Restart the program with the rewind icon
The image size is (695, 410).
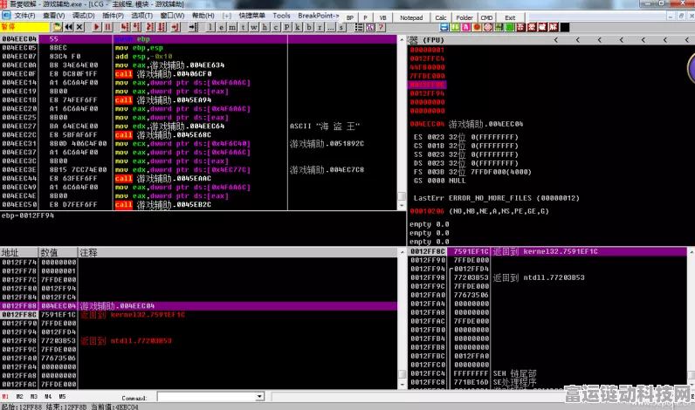69,27
